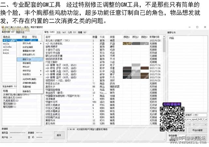
Task: Click the brown 颜色3 swatch of 护手 row
Action: click(144, 68)
